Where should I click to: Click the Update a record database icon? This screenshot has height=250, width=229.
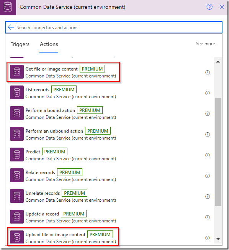[x=17, y=217]
